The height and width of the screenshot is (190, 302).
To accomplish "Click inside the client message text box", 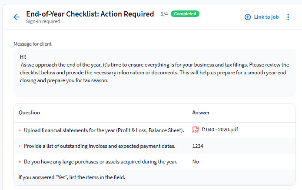I will (x=154, y=72).
